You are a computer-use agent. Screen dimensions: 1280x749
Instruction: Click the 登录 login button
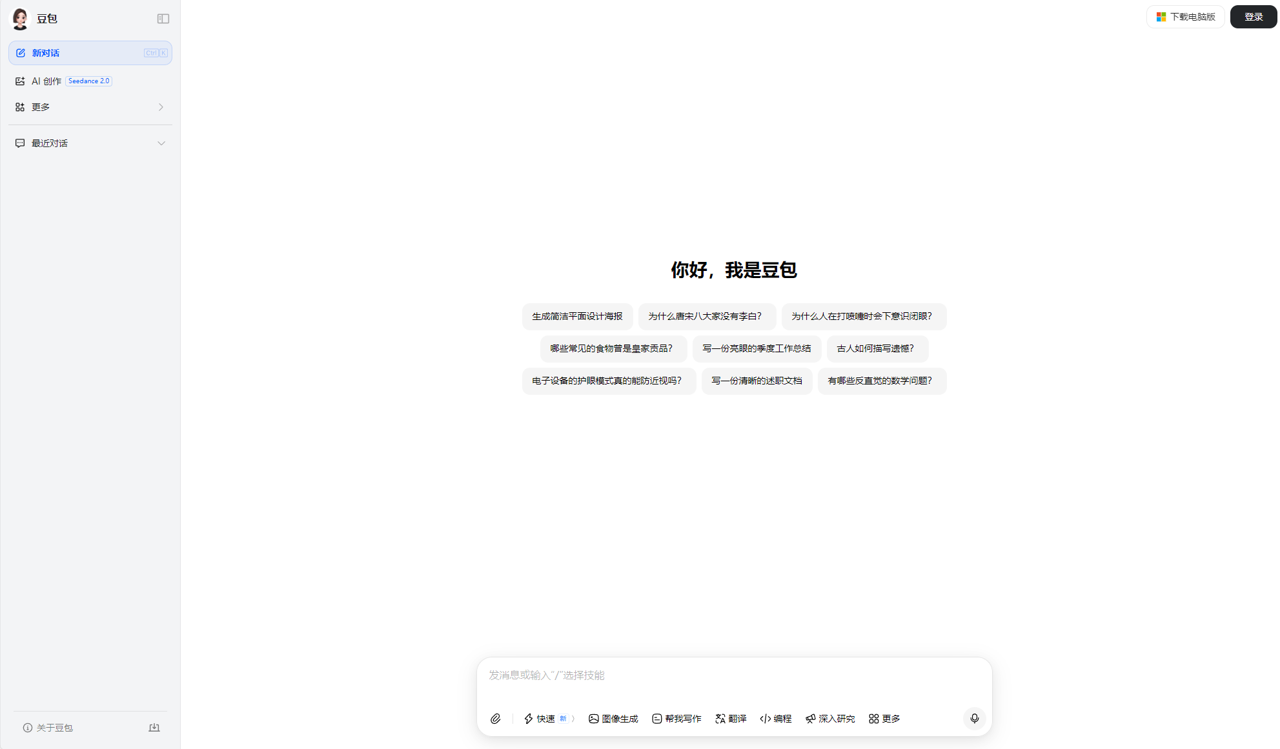click(x=1253, y=17)
